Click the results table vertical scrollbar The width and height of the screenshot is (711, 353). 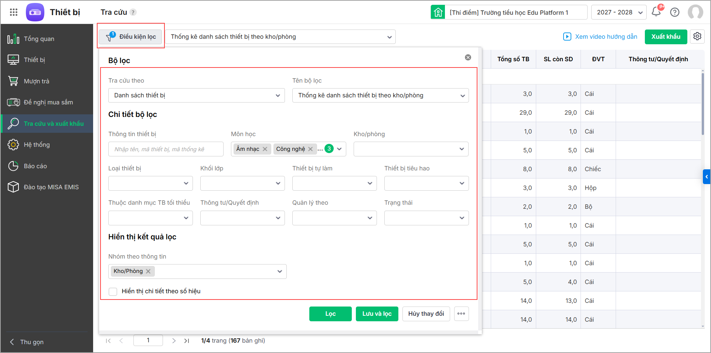tap(703, 104)
